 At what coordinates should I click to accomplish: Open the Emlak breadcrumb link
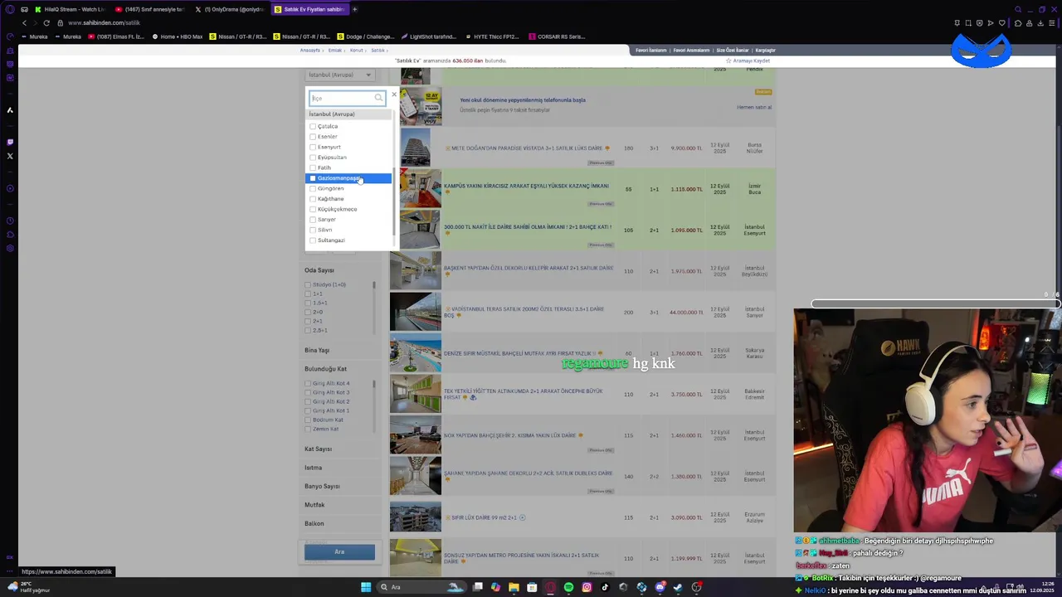point(335,50)
